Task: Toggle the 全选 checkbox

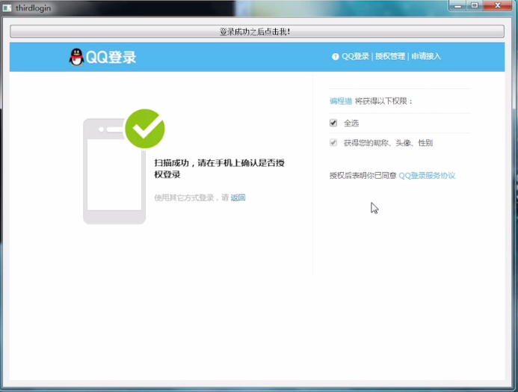Action: tap(333, 123)
